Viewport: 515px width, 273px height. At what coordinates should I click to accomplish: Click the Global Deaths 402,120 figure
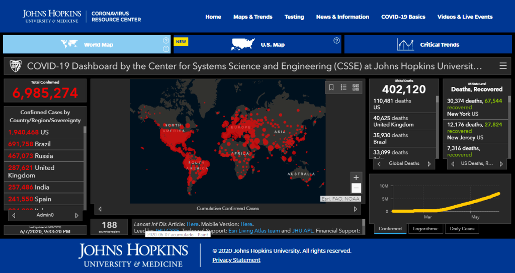[x=404, y=89]
